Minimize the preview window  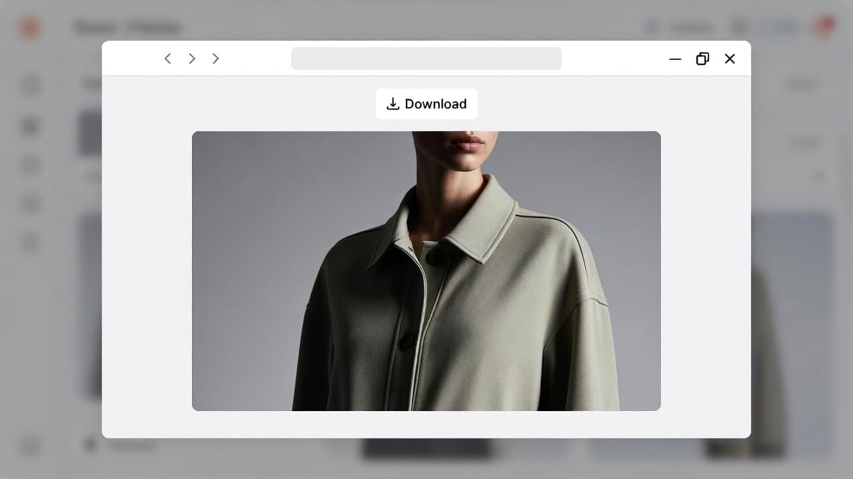coord(675,59)
